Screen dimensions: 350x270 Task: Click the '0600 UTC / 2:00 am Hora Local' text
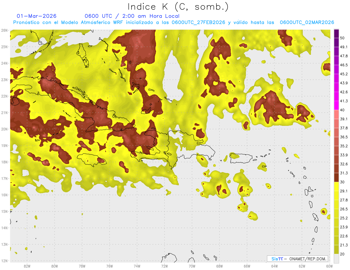click(x=132, y=16)
